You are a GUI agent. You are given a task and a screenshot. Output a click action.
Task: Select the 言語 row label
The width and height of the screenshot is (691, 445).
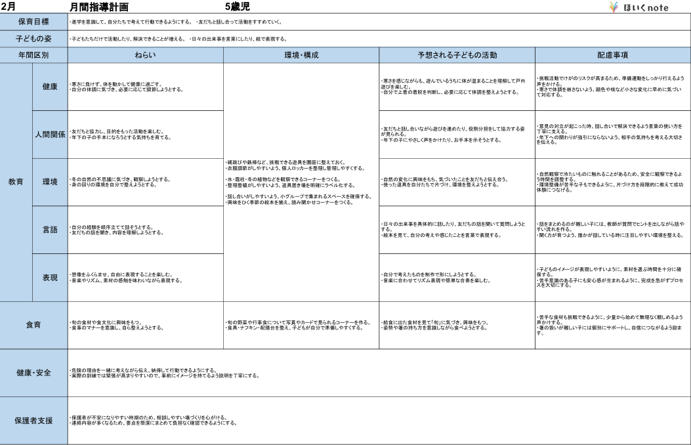point(50,230)
